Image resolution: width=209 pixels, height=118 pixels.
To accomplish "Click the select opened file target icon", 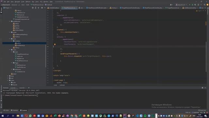I will [x=33, y=8].
